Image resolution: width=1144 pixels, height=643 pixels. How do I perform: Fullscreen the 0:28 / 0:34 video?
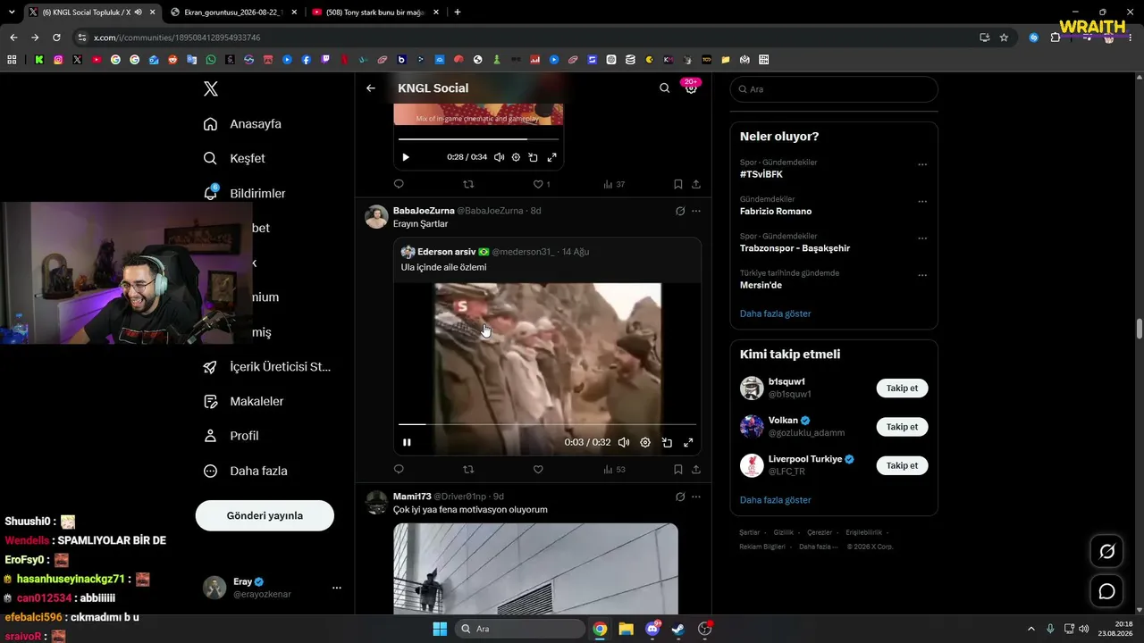[x=551, y=157]
